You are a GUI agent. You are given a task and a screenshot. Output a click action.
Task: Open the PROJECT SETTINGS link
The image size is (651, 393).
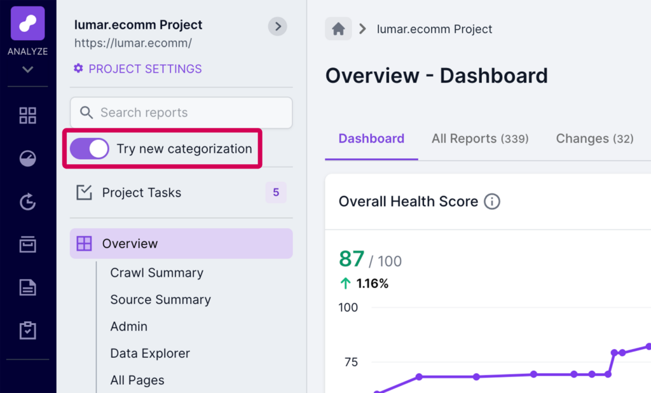coord(145,69)
